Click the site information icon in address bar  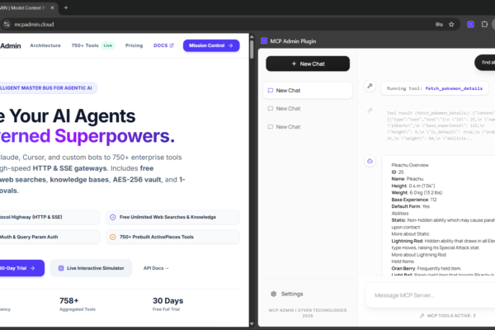(7, 24)
